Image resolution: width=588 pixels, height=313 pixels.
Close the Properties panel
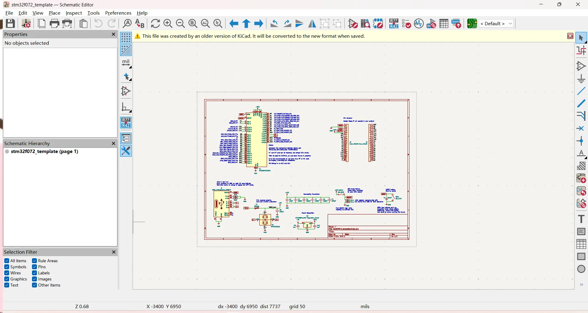113,34
